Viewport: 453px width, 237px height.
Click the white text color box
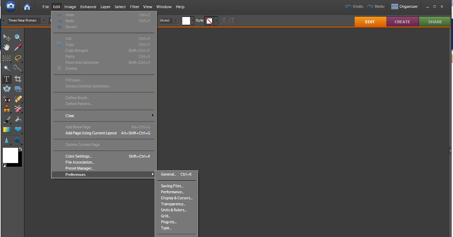[186, 21]
